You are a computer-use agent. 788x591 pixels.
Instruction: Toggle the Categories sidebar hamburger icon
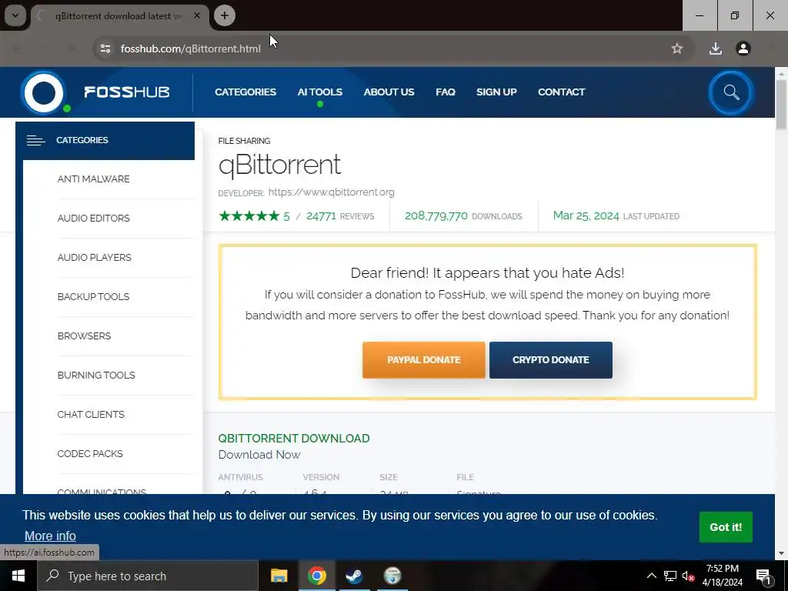pos(35,140)
